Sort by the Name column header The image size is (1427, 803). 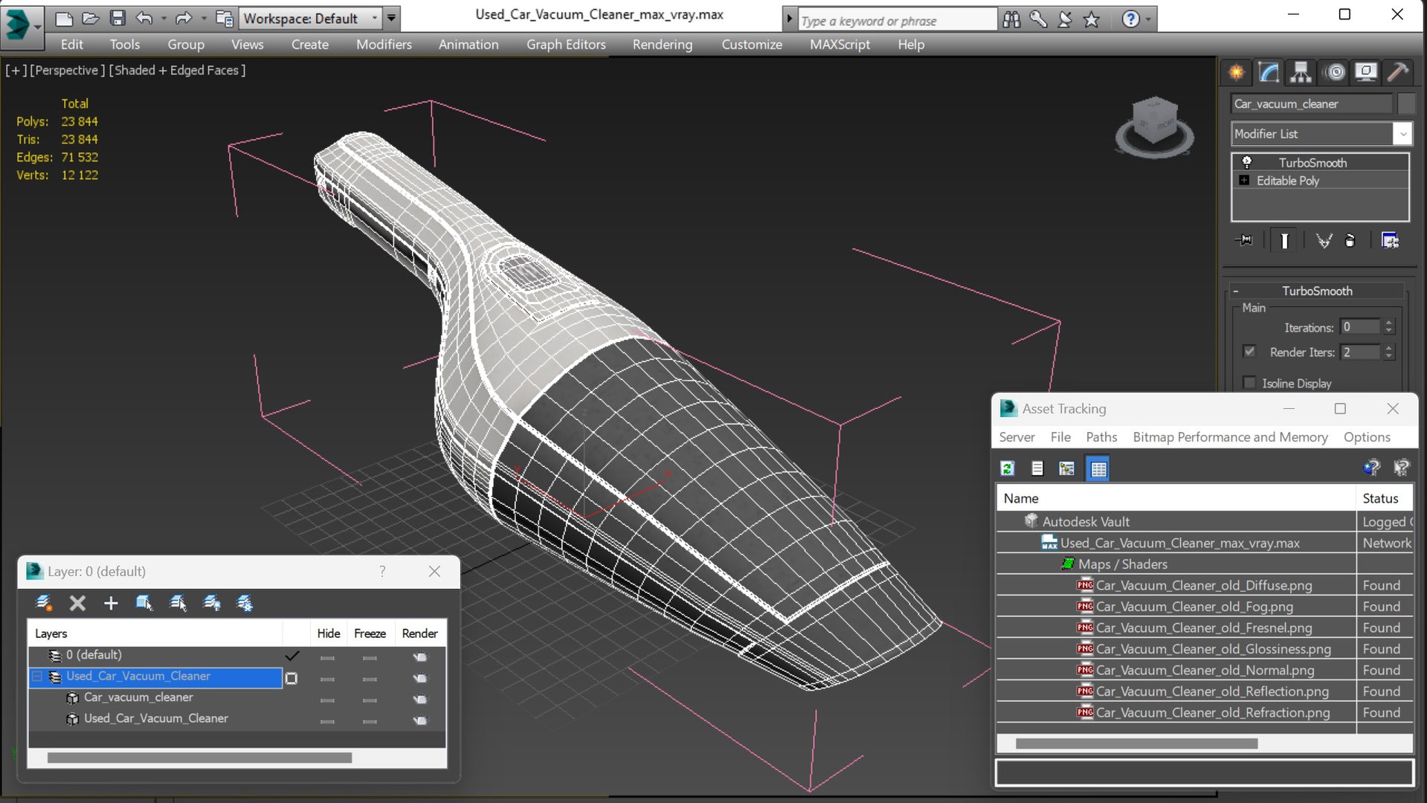click(1176, 498)
